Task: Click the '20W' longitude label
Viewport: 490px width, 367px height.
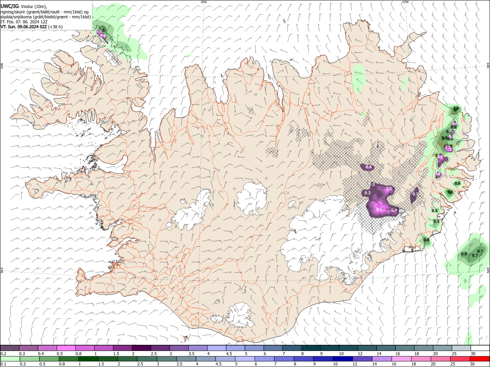Action: click(x=204, y=2)
